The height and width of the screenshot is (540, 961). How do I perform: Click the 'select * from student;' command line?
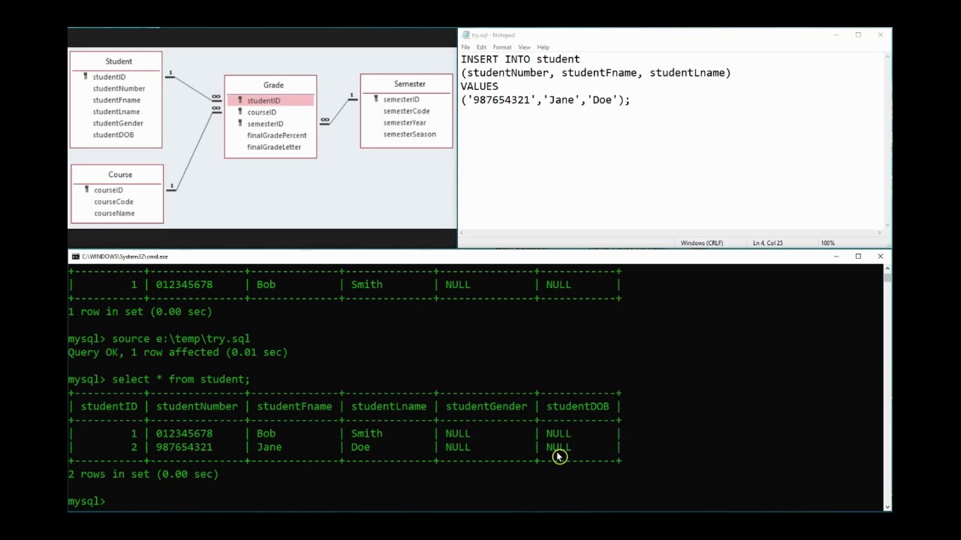tap(181, 379)
